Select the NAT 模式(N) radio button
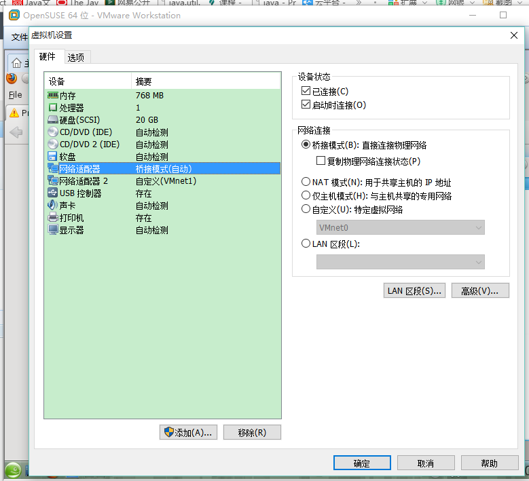This screenshot has width=529, height=481. click(306, 182)
